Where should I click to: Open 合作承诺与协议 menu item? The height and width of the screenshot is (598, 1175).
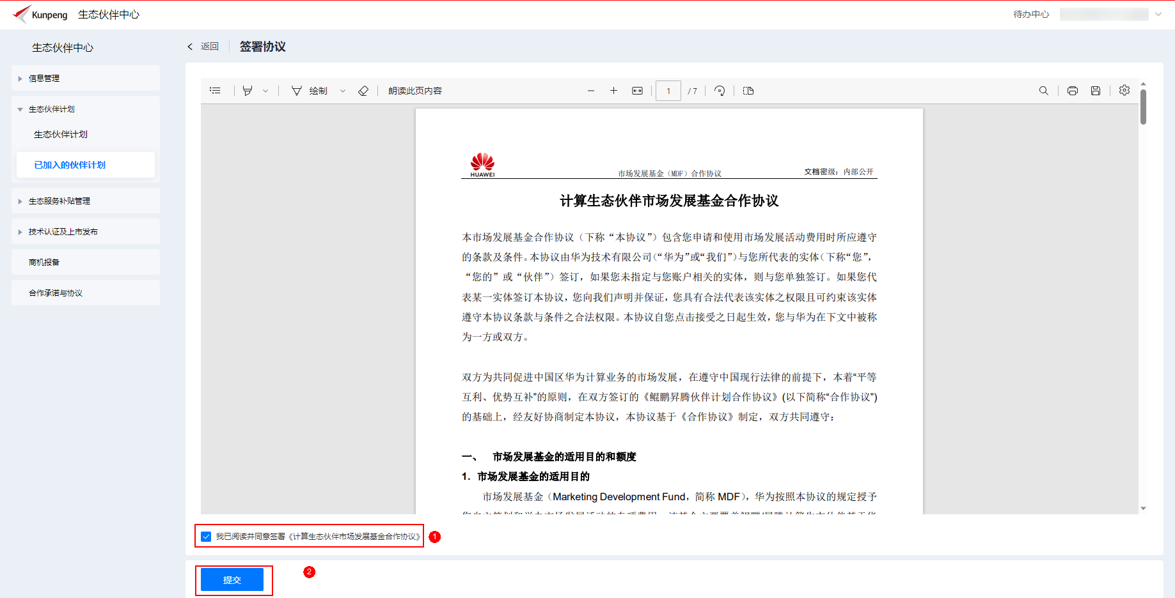[x=86, y=293]
